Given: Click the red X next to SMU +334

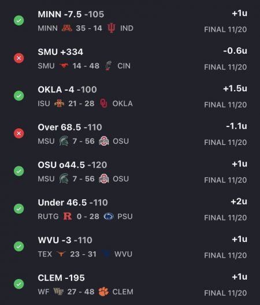Looking at the screenshot, I should point(19,58).
